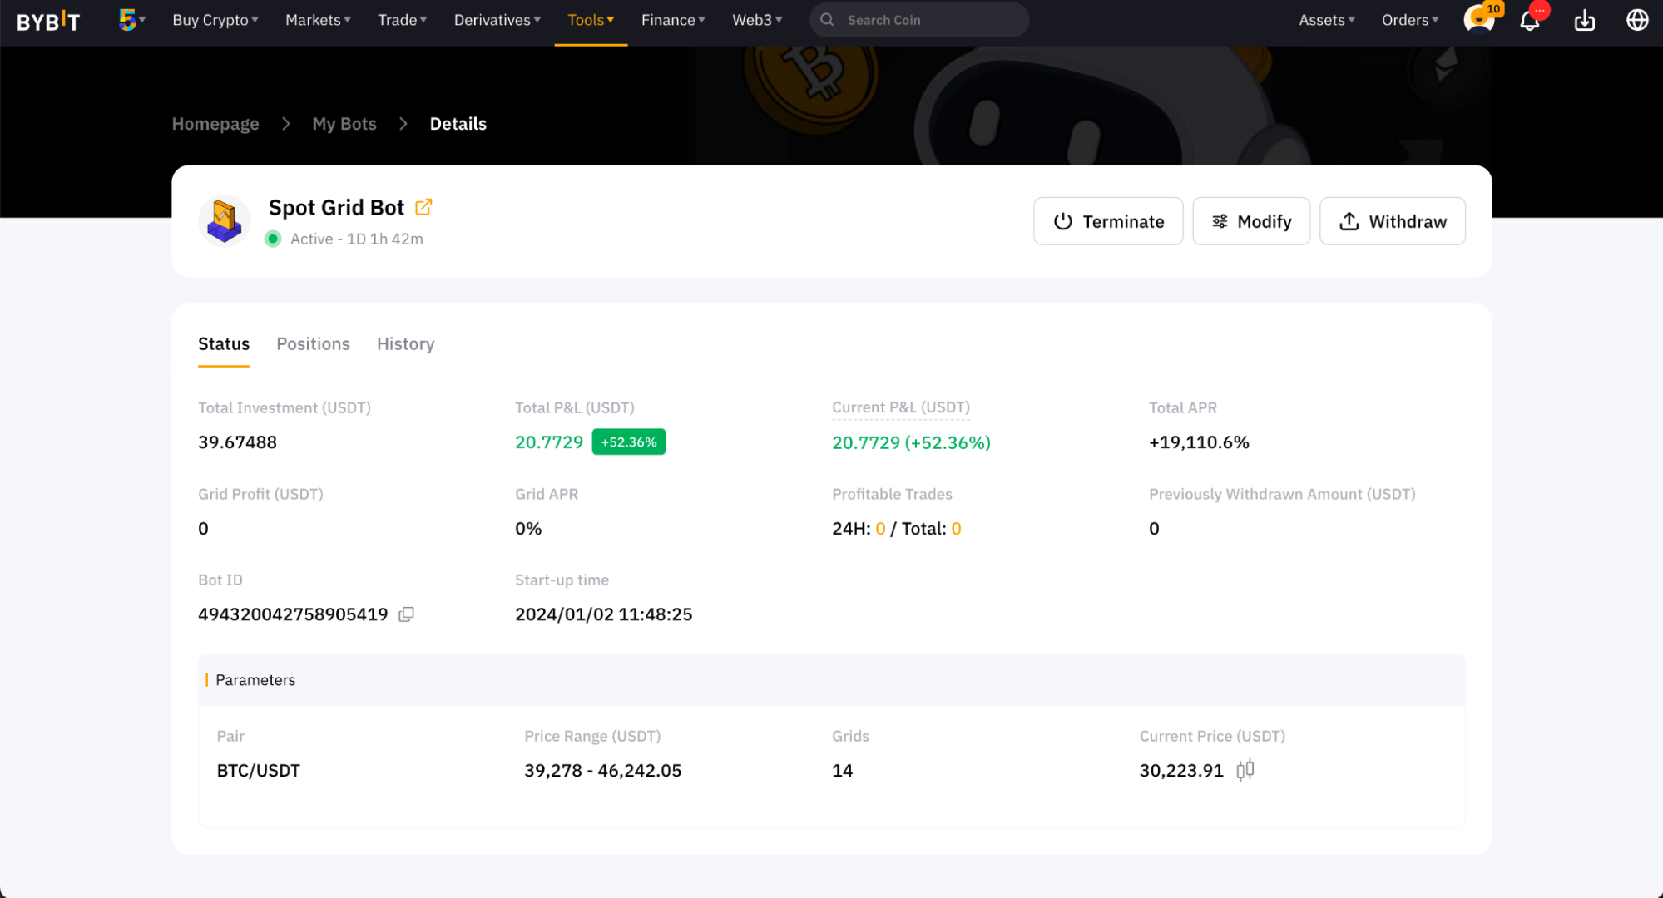This screenshot has width=1663, height=898.
Task: Go to My Bots breadcrumb
Action: click(x=344, y=124)
